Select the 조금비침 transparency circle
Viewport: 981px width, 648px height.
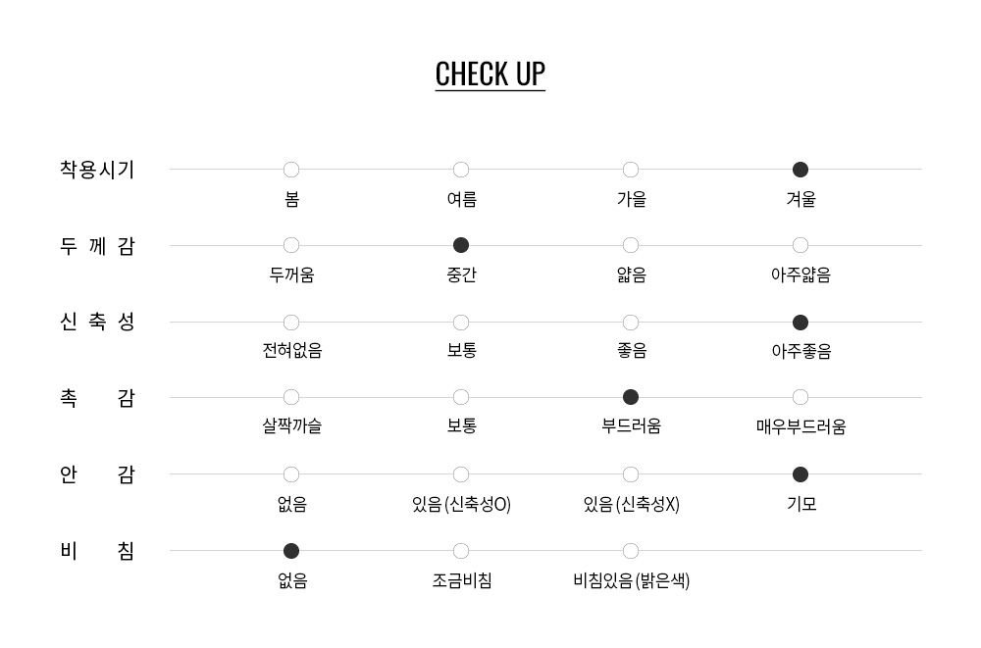pos(461,551)
